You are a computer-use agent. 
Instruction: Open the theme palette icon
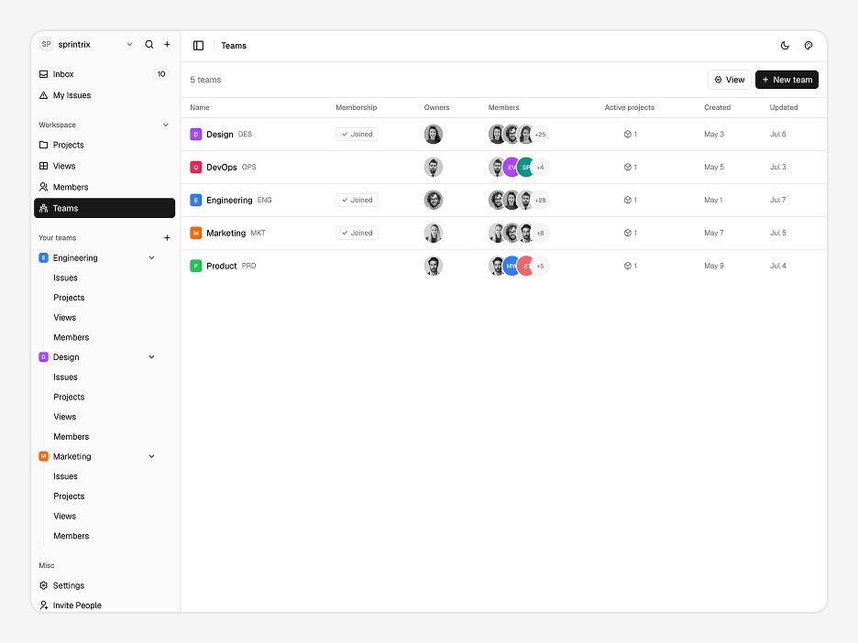[x=808, y=46]
